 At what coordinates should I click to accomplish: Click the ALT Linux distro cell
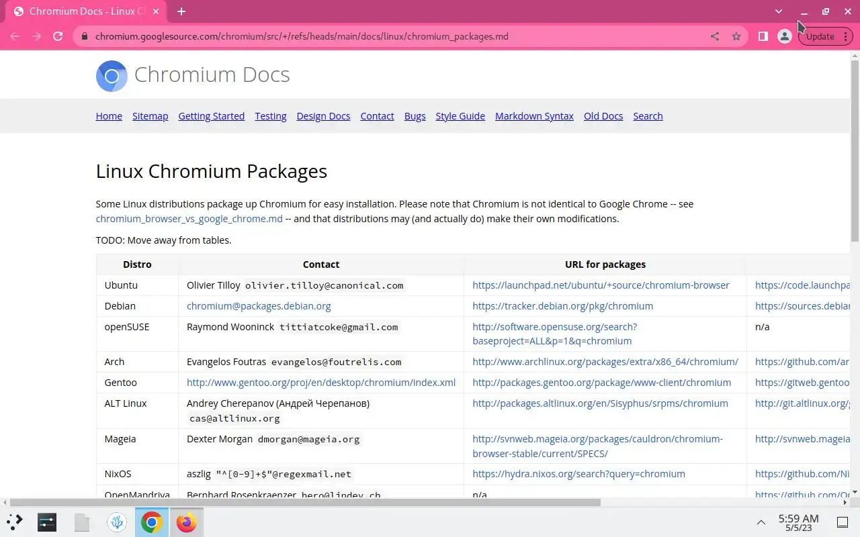[x=138, y=411]
